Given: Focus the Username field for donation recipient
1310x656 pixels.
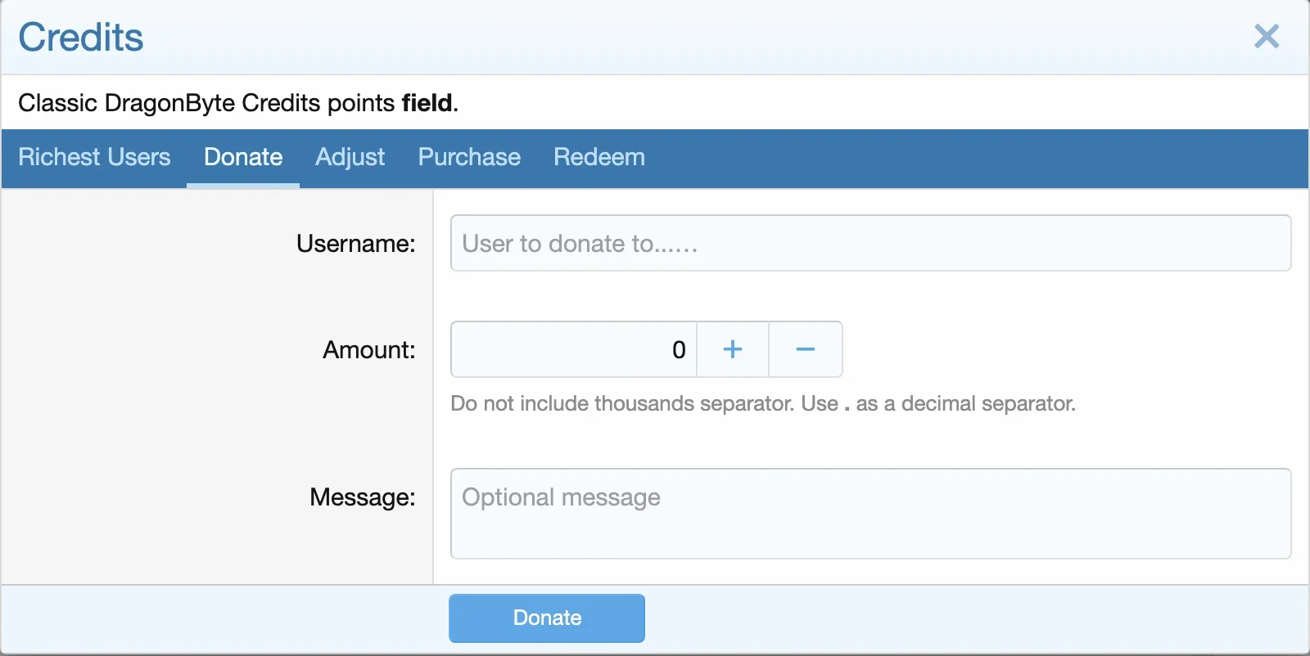Looking at the screenshot, I should [870, 243].
